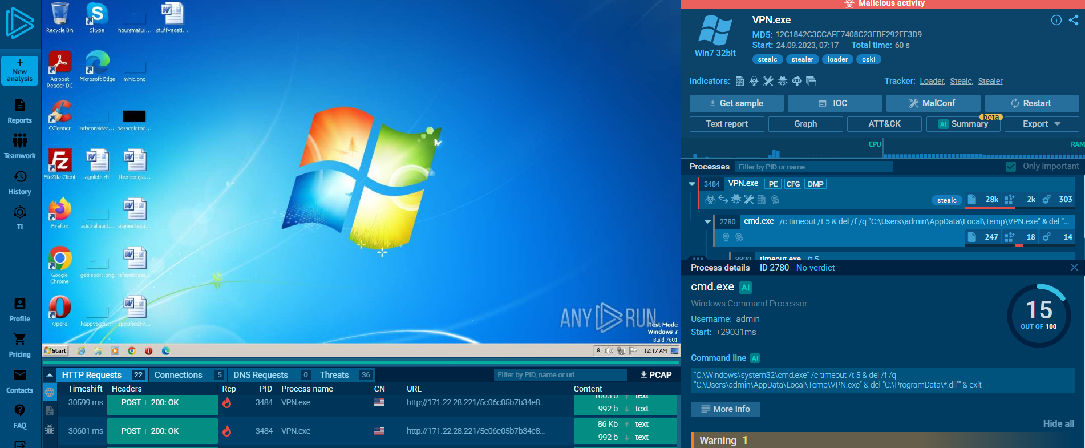Select the globe network icon
The width and height of the screenshot is (1085, 448).
coord(50,392)
